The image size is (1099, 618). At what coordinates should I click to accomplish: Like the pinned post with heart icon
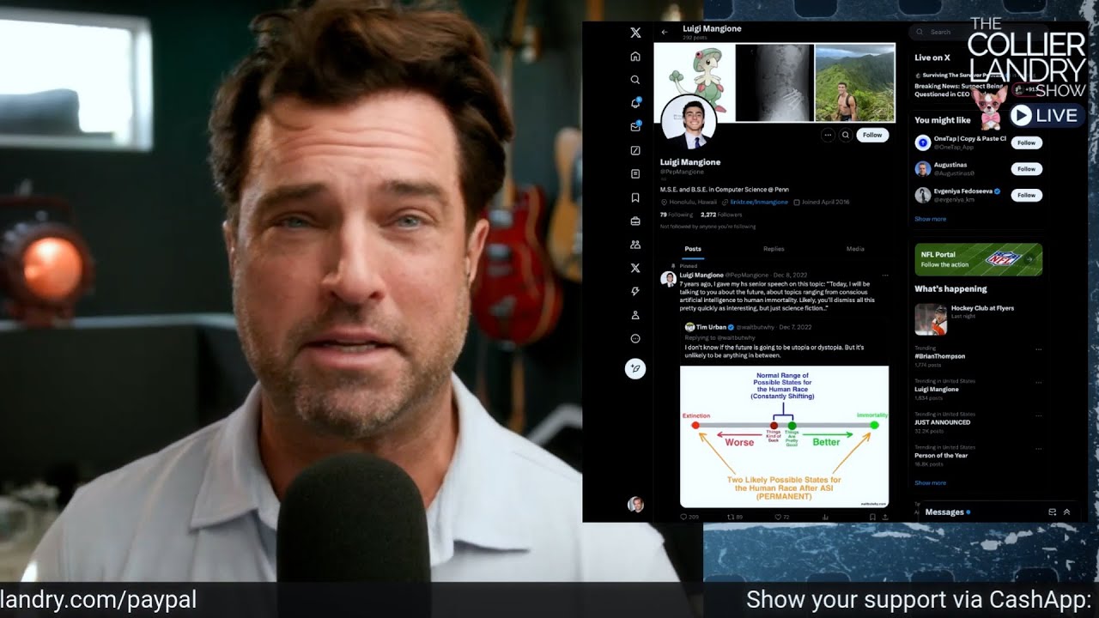point(778,517)
